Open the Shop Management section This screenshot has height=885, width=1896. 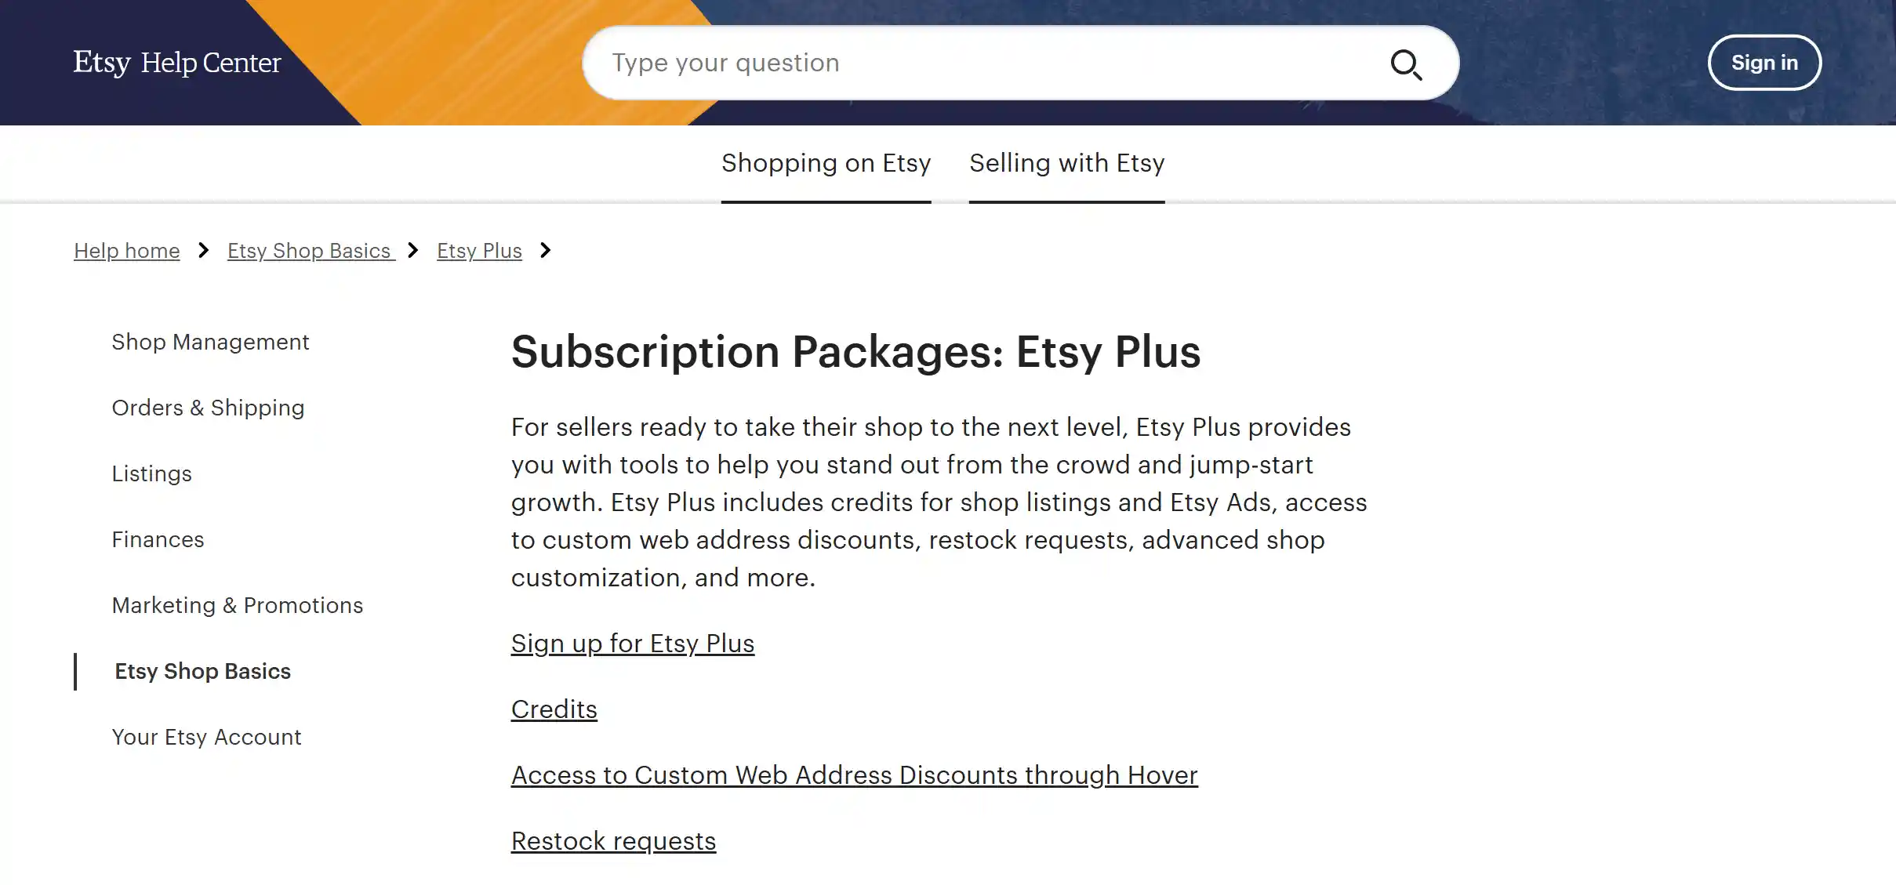point(210,342)
